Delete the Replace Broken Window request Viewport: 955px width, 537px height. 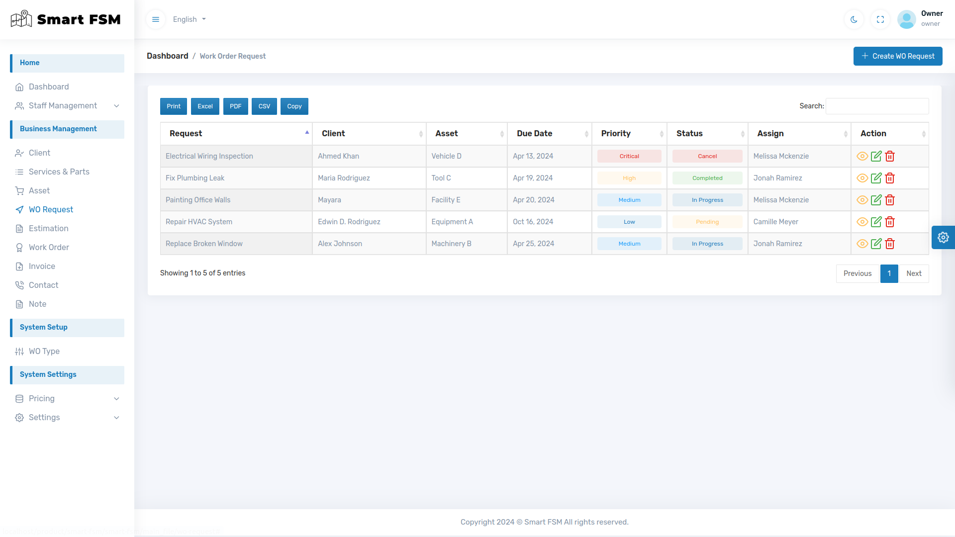(890, 244)
